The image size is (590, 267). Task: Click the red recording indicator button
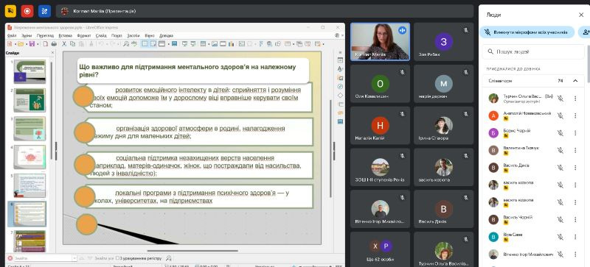click(x=27, y=11)
